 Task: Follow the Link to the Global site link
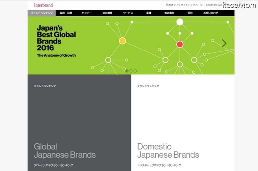click(x=214, y=5)
